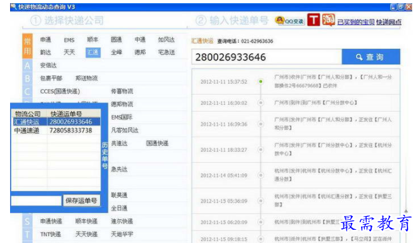
Task: Choose 天天 in common couriers
Action: pos(69,52)
